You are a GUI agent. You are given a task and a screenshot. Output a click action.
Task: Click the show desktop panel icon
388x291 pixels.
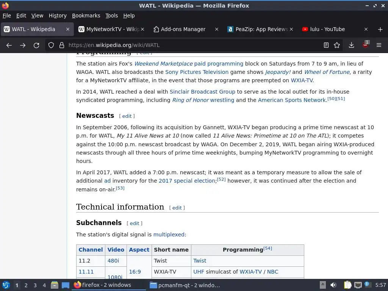[x=66, y=285]
